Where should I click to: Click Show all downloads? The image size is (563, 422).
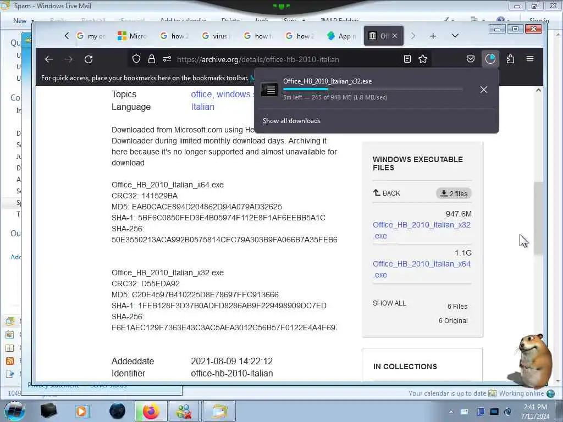[291, 121]
